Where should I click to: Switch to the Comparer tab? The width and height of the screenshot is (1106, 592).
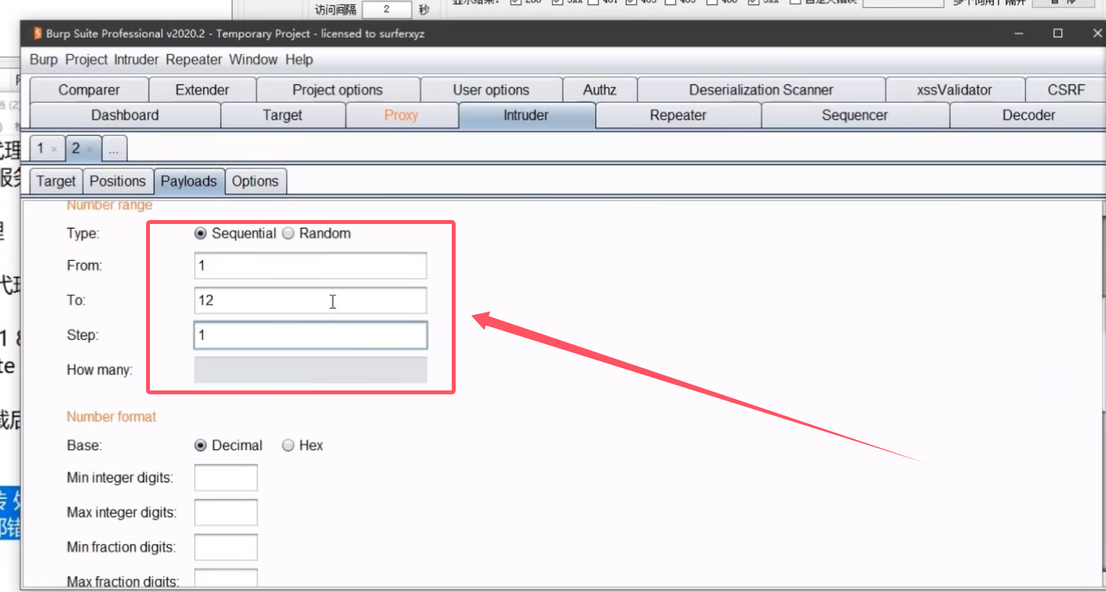coord(89,90)
